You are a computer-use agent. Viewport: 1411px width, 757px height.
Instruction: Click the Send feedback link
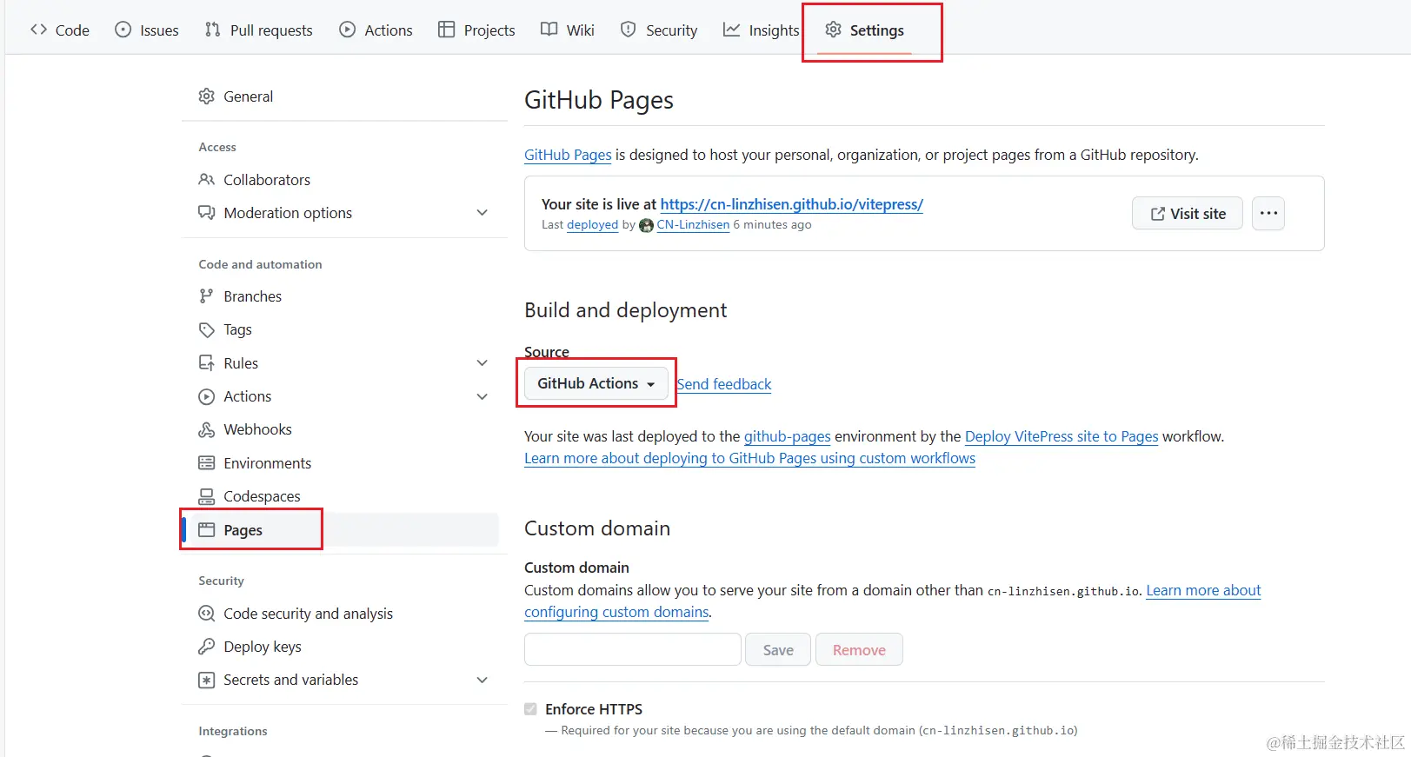pos(724,384)
